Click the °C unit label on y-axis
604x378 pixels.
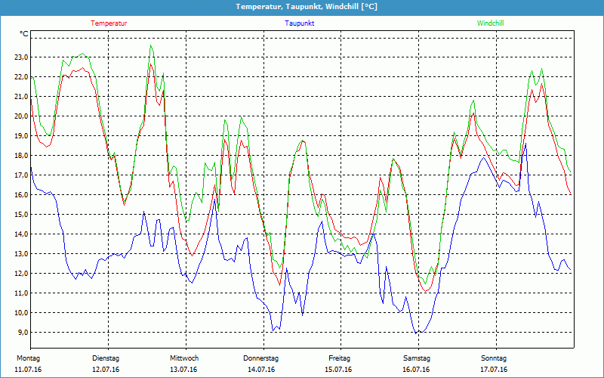pyautogui.click(x=24, y=34)
